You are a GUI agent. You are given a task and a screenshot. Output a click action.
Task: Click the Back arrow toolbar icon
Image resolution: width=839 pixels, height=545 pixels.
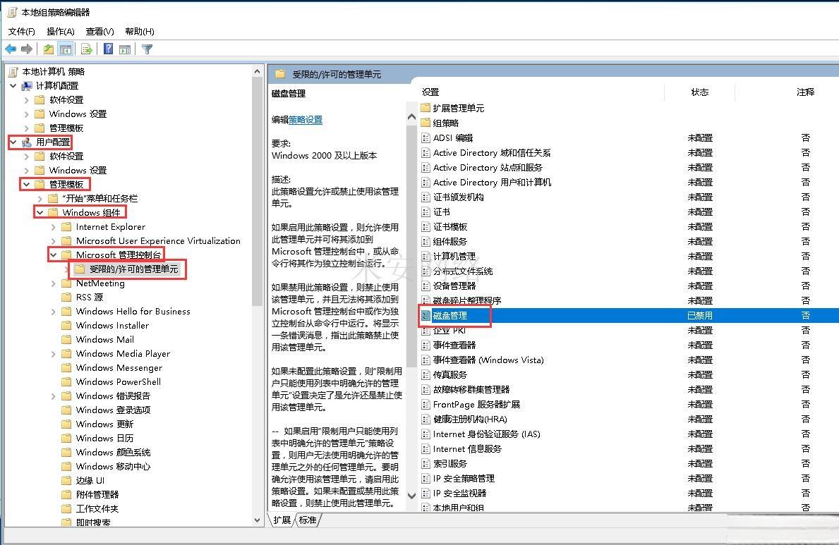(10, 49)
